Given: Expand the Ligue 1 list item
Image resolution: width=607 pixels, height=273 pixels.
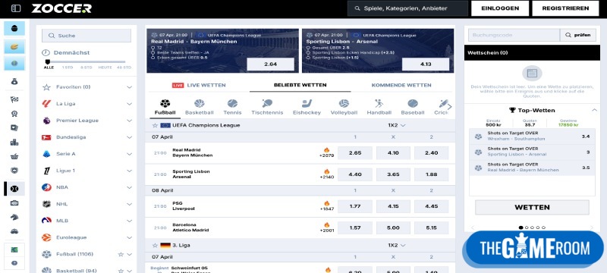Looking at the screenshot, I should (129, 171).
